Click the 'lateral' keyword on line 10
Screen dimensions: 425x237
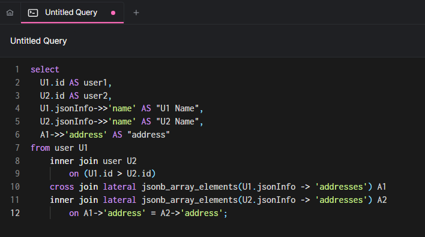click(x=119, y=187)
